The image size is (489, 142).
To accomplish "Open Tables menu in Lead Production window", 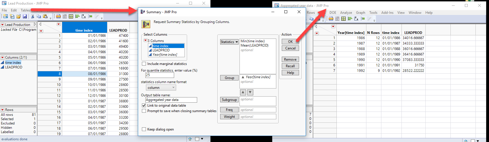I will pos(25,10).
